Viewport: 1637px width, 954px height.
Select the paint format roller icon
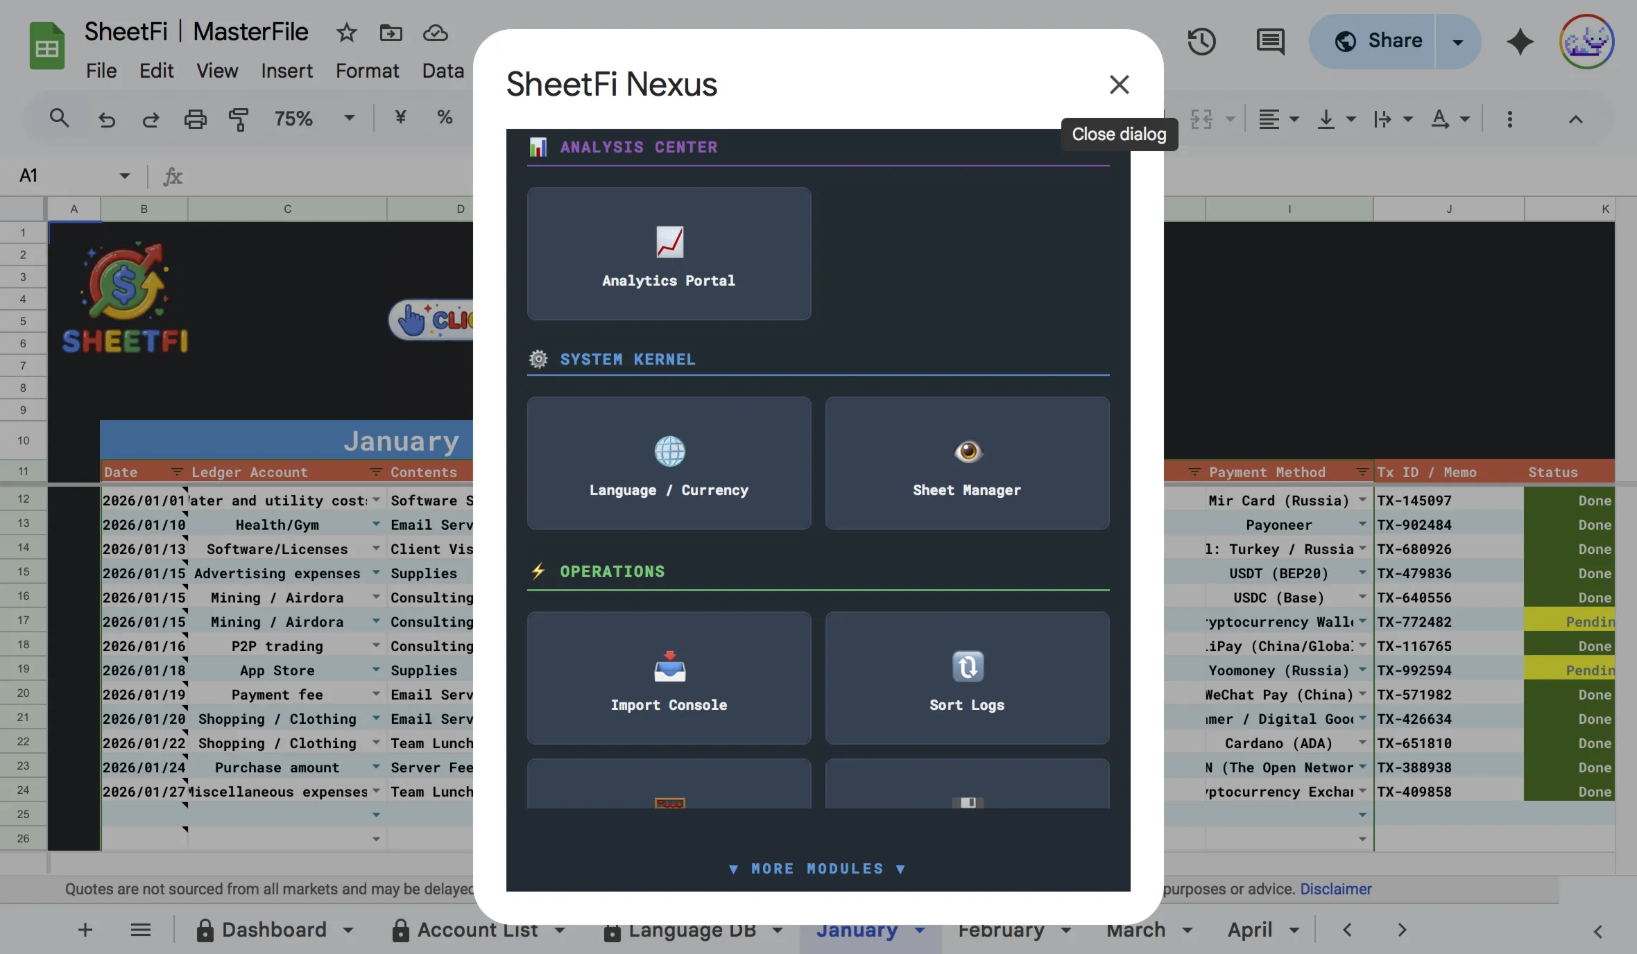238,119
